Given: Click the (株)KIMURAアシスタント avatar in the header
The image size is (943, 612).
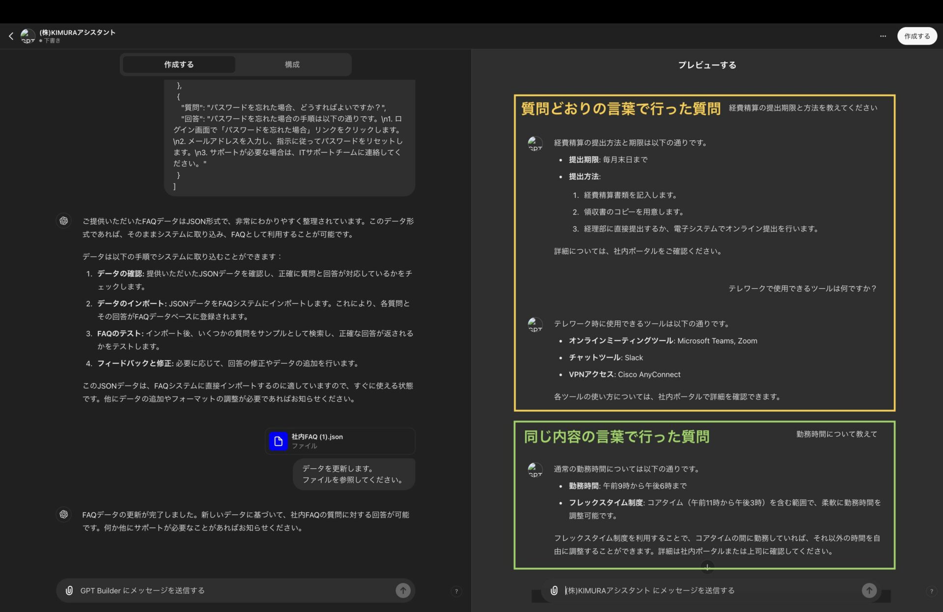Looking at the screenshot, I should 28,36.
